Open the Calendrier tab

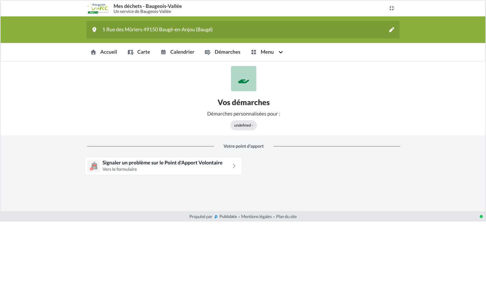178,52
